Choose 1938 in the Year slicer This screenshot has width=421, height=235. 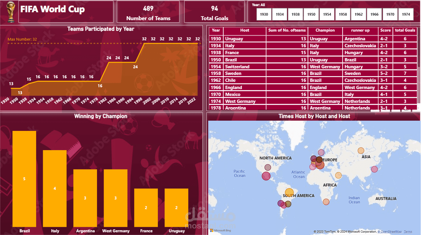point(296,14)
